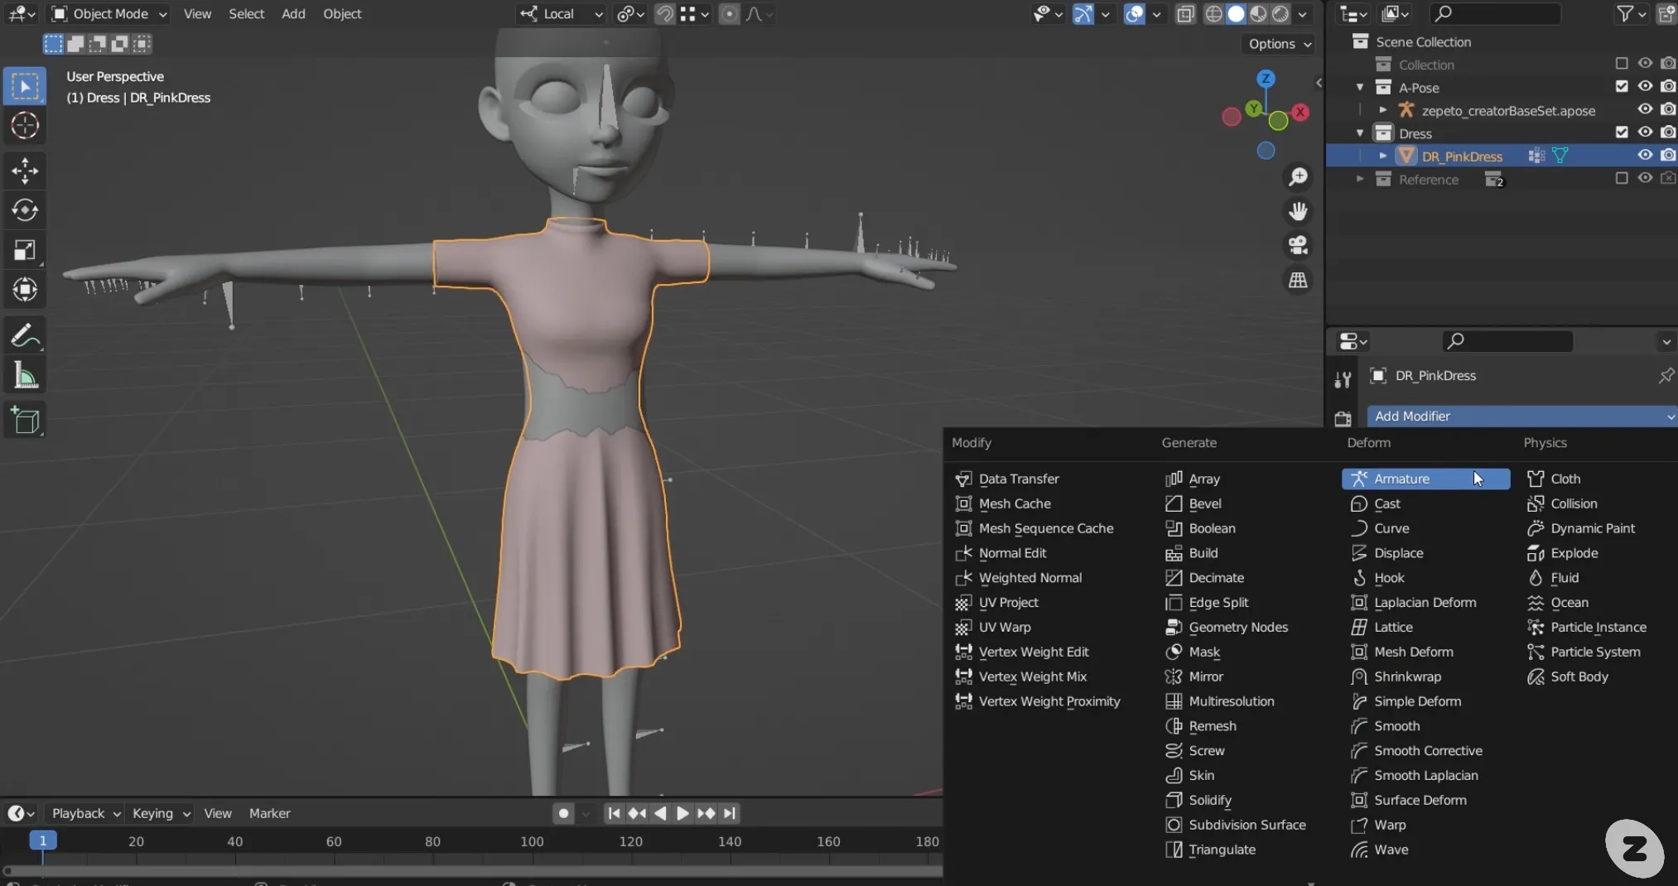Image resolution: width=1678 pixels, height=886 pixels.
Task: Enable the Reference collection checkbox
Action: click(1622, 179)
